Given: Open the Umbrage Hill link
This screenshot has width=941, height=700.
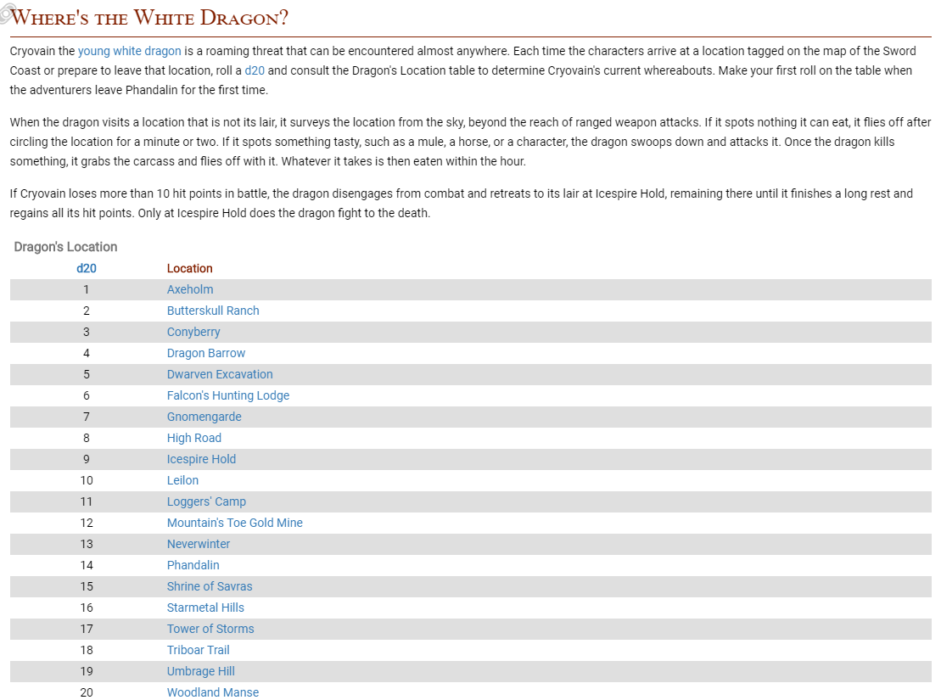Looking at the screenshot, I should pyautogui.click(x=200, y=671).
